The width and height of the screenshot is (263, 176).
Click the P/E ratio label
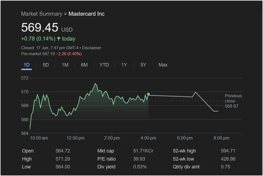(107, 159)
